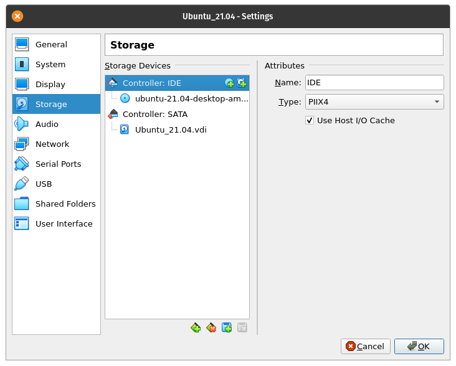The width and height of the screenshot is (456, 366).
Task: Click into the controller Name text field
Action: pyautogui.click(x=374, y=83)
